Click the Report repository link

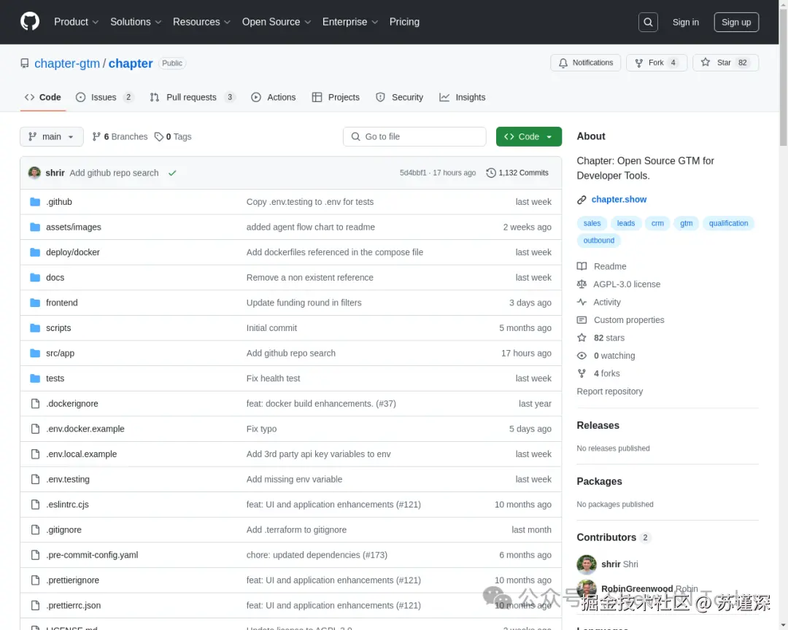609,392
